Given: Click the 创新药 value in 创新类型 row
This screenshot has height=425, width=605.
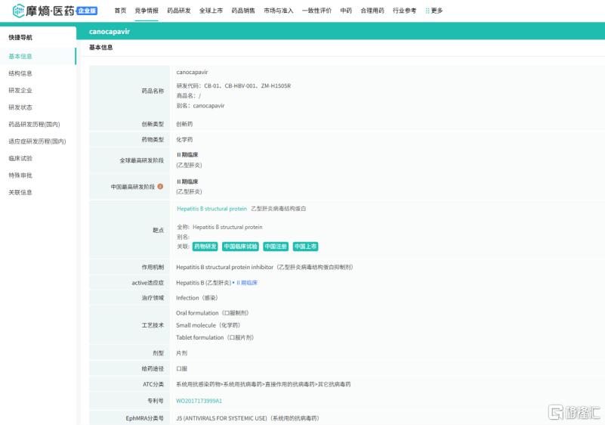Looking at the screenshot, I should 184,124.
